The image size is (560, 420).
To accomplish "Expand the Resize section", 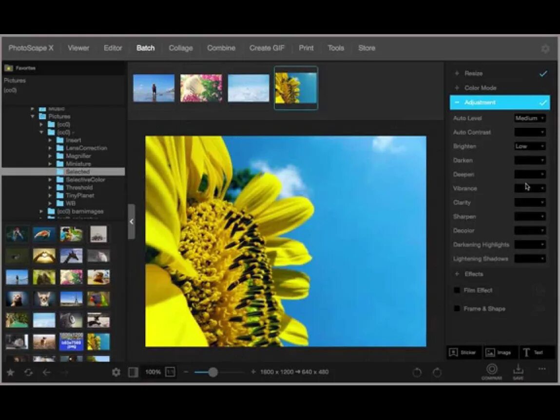I will coord(457,73).
